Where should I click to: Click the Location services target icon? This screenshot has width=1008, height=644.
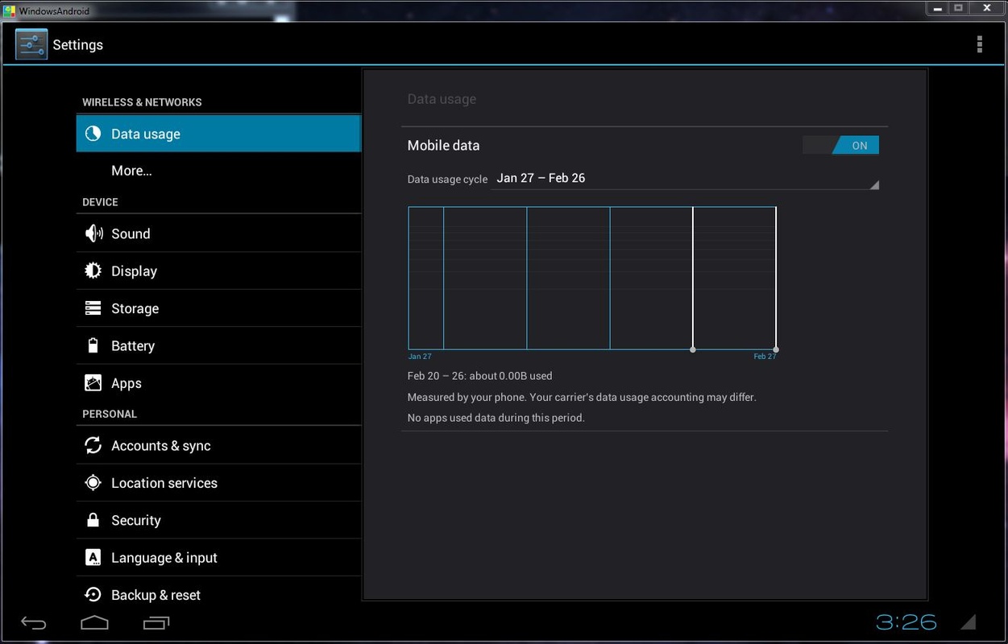(93, 483)
